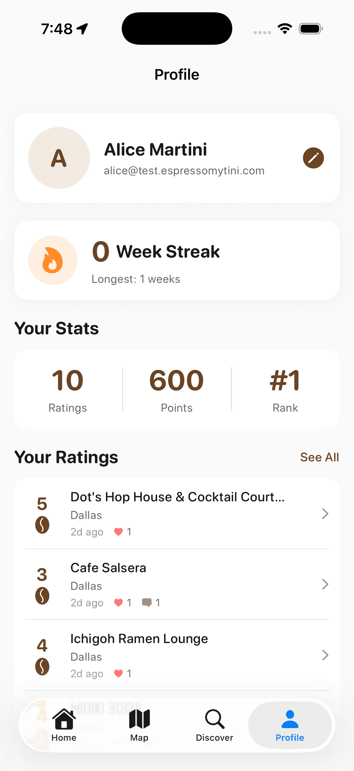Tap the comment bubble on Cafe Salsera
This screenshot has width=354, height=771.
(147, 602)
